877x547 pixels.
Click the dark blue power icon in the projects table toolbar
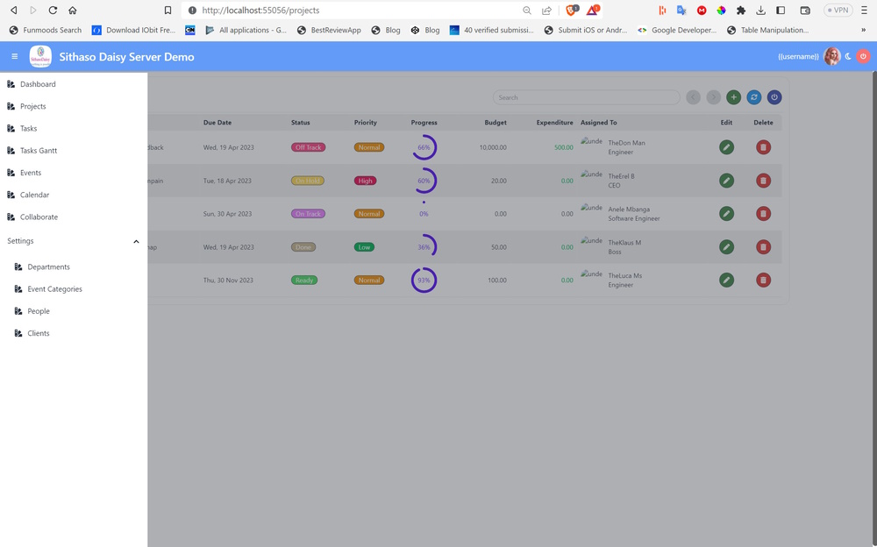(x=774, y=97)
